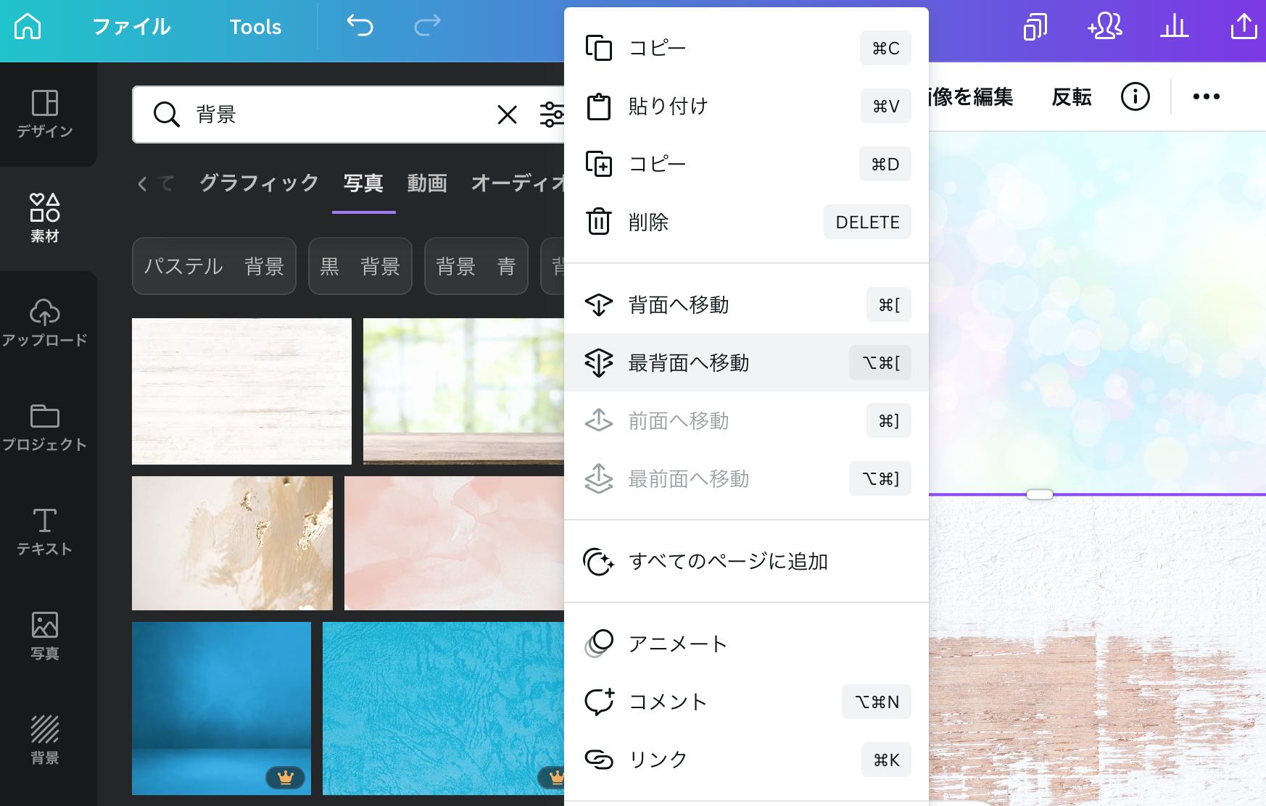Image resolution: width=1266 pixels, height=806 pixels.
Task: Click the 反転 flip button
Action: [1072, 96]
